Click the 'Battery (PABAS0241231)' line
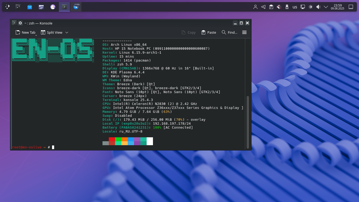 148,128
